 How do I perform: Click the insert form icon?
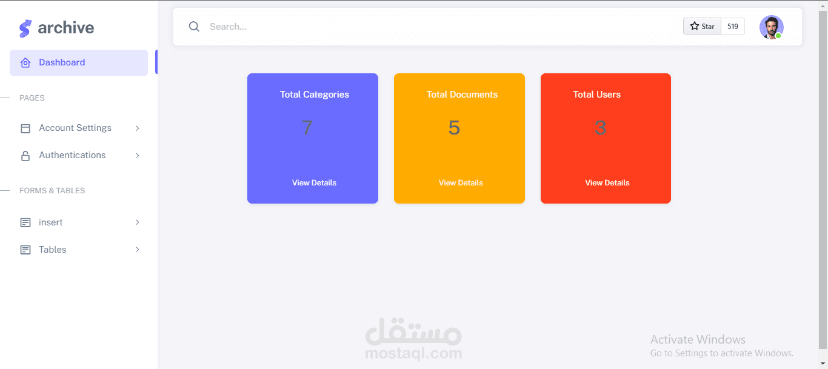[25, 222]
